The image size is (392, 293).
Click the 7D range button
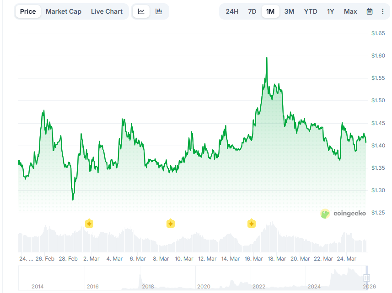tap(252, 11)
